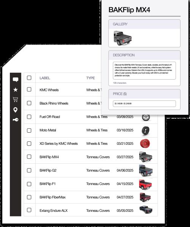Check the Extang Endure ALX row checkbox
190x227 pixels.
29,210
